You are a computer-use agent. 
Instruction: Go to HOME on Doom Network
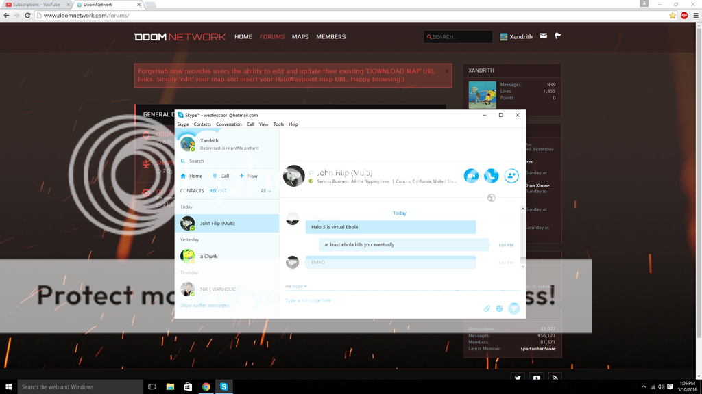tap(243, 37)
